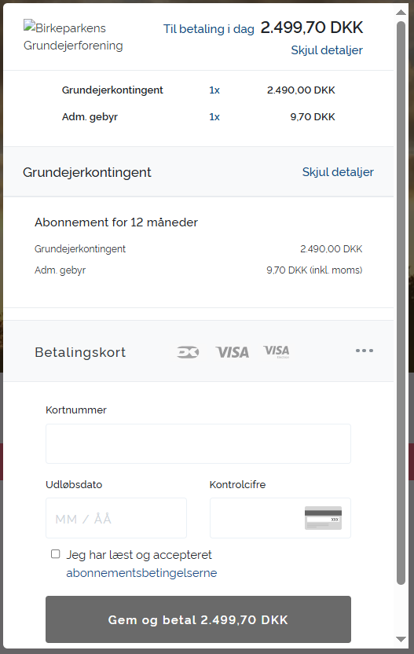Collapse details with top Skjul detaljer
This screenshot has width=414, height=654.
point(327,50)
